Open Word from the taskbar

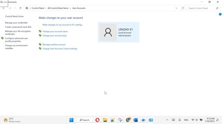tap(136, 120)
